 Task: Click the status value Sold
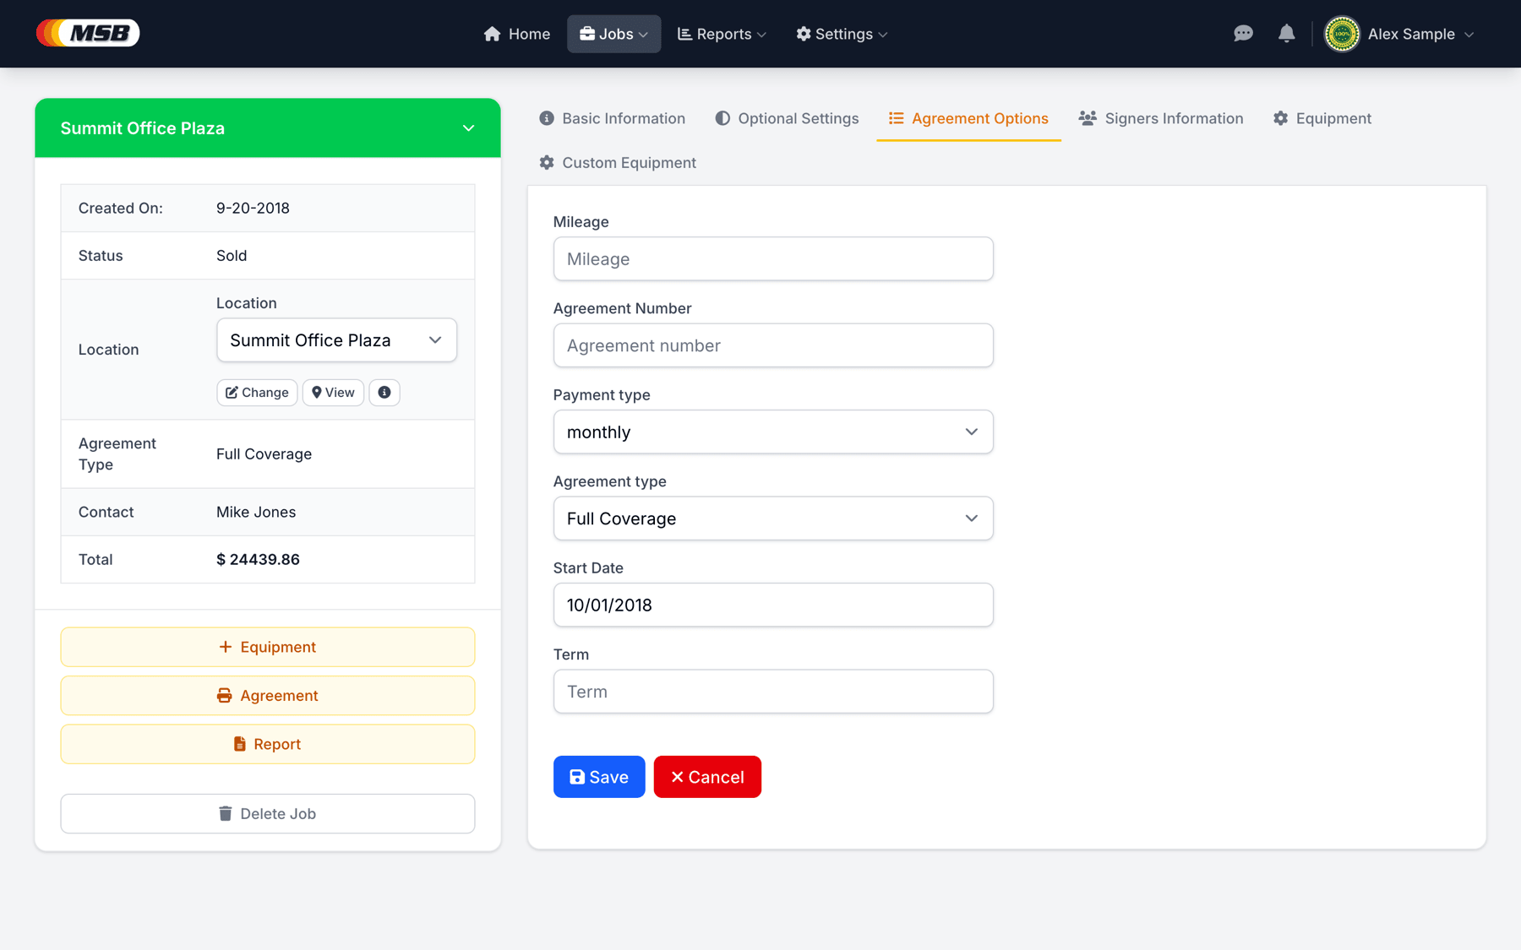[x=232, y=256]
